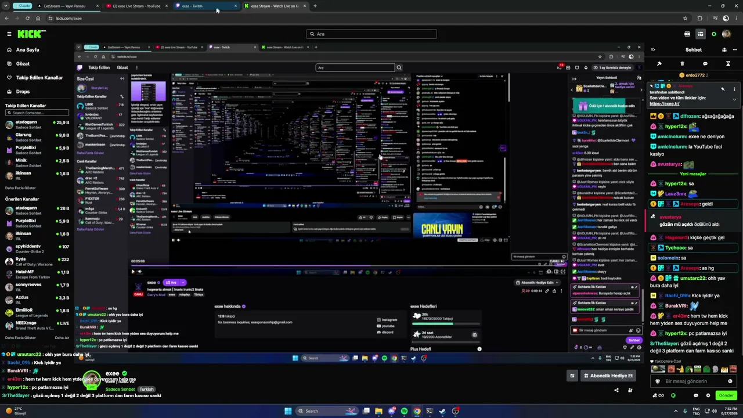The image size is (743, 418).
Task: Click username solomein in Kick chat
Action: click(x=668, y=258)
